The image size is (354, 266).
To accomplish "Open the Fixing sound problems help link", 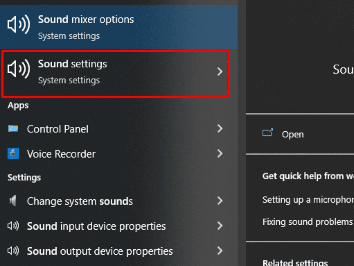I will pos(307,222).
